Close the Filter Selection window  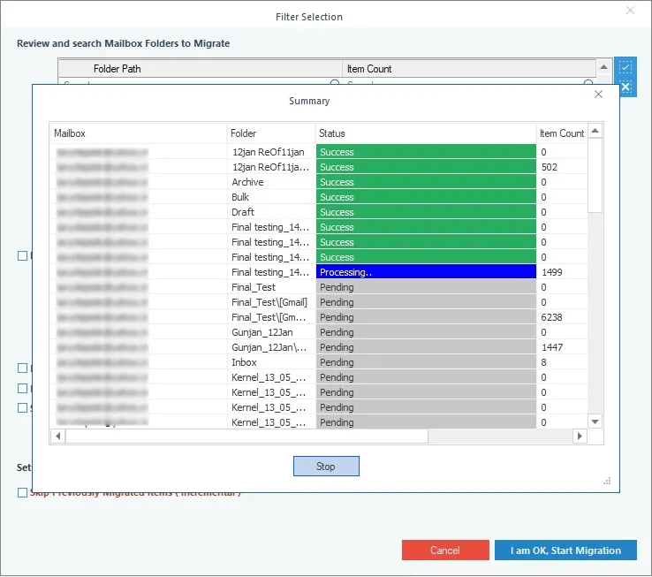tap(630, 11)
